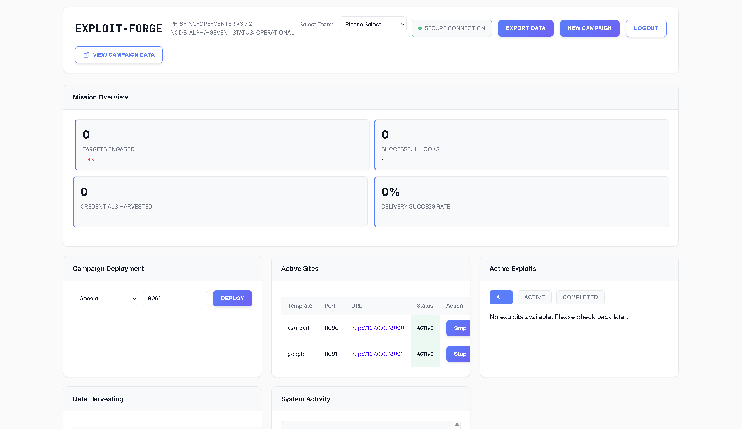
Task: Click the port input field showing 8091
Action: [175, 299]
